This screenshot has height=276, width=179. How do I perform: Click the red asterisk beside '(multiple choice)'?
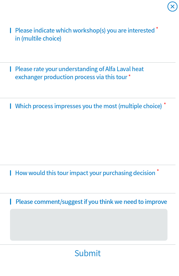tap(165, 104)
